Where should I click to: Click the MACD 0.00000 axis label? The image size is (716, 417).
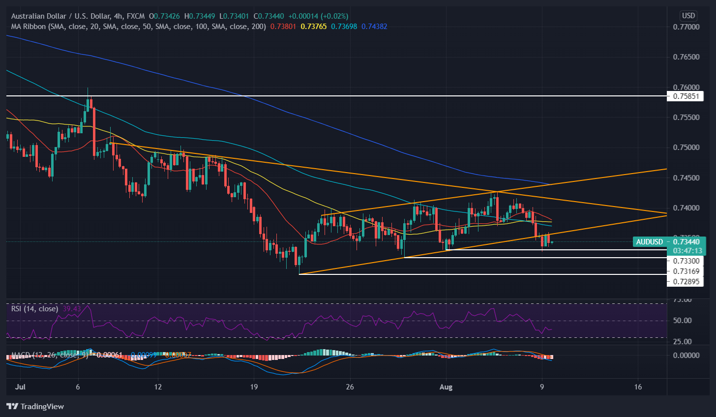[x=686, y=356]
